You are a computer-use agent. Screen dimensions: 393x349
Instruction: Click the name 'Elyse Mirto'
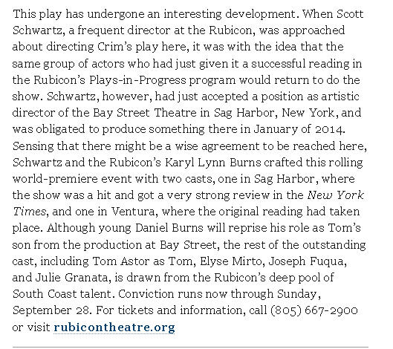point(231,261)
